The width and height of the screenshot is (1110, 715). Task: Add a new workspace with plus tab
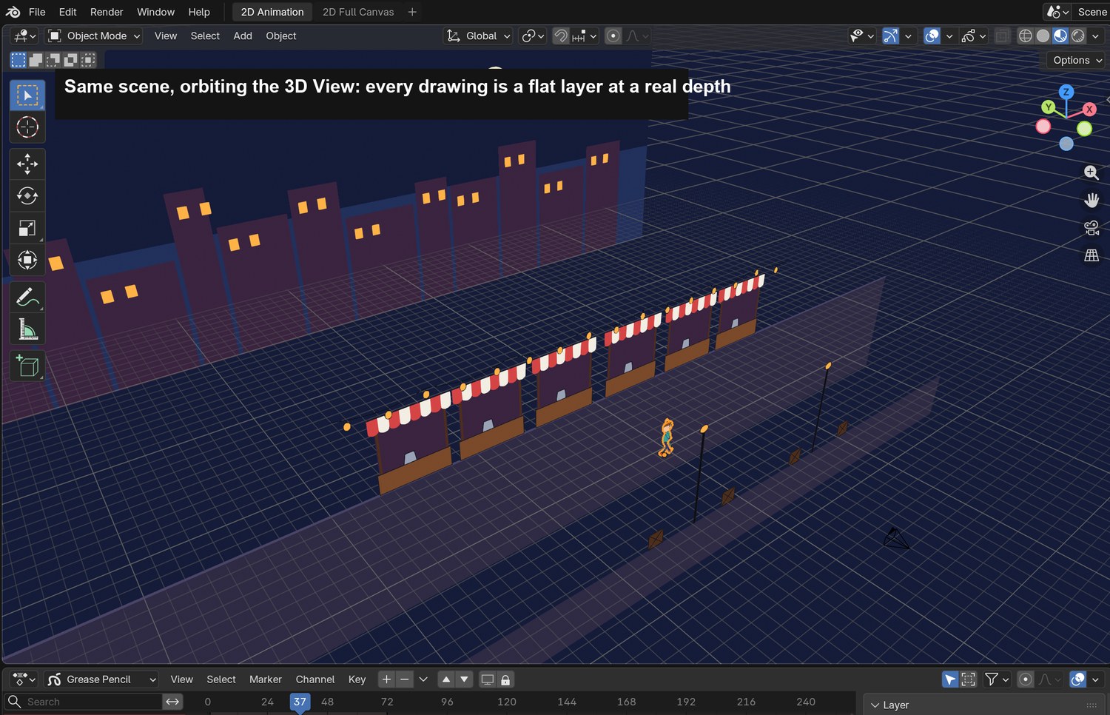(412, 12)
